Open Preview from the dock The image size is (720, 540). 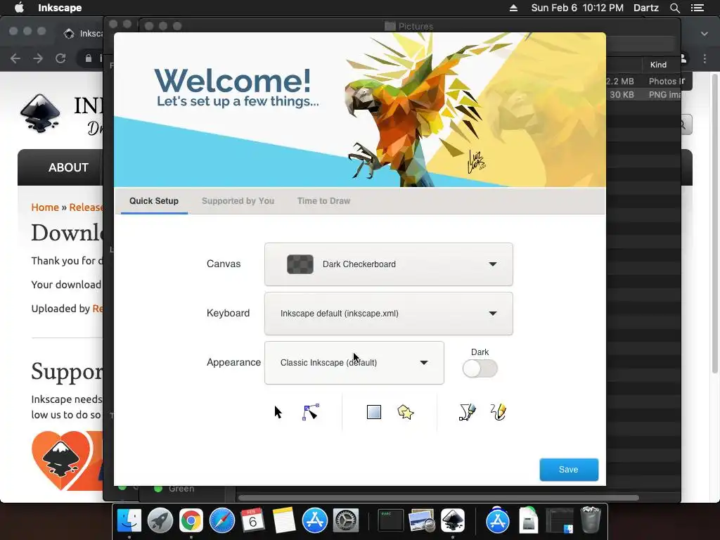[422, 520]
